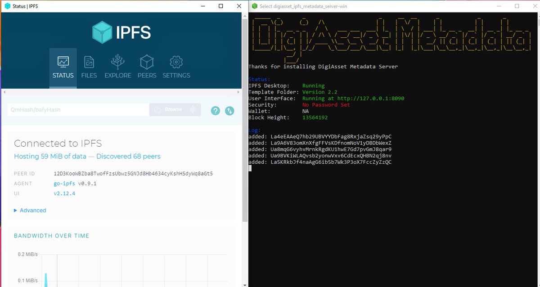The image size is (540, 287).
Task: Maximize the digiasset console window
Action: pos(517,6)
